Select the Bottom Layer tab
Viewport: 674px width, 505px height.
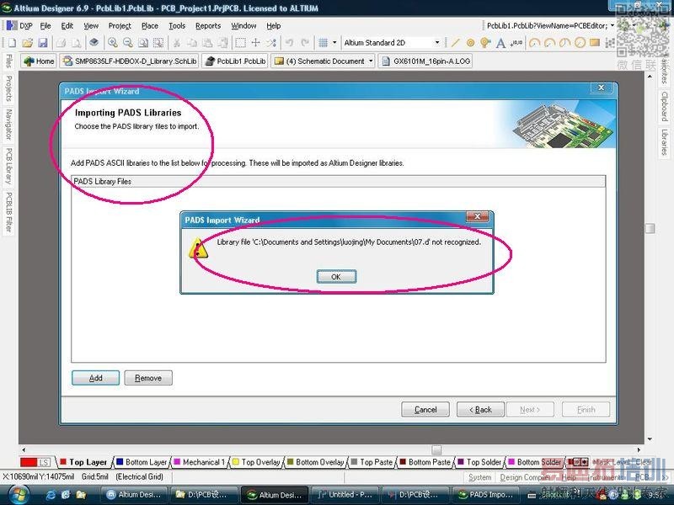click(142, 462)
